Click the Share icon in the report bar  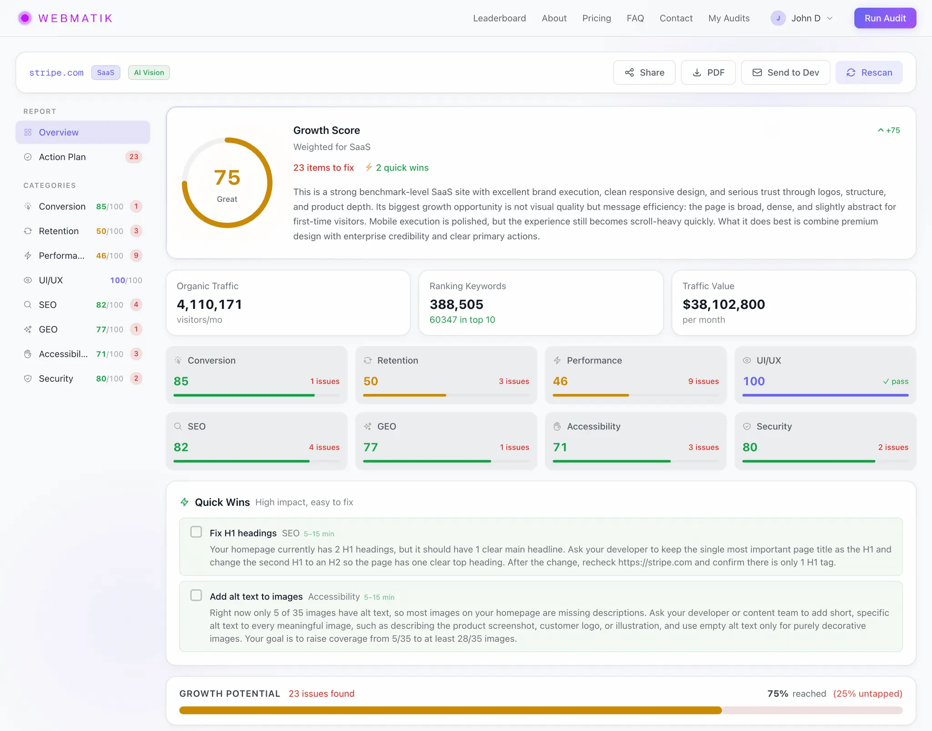[x=629, y=72]
